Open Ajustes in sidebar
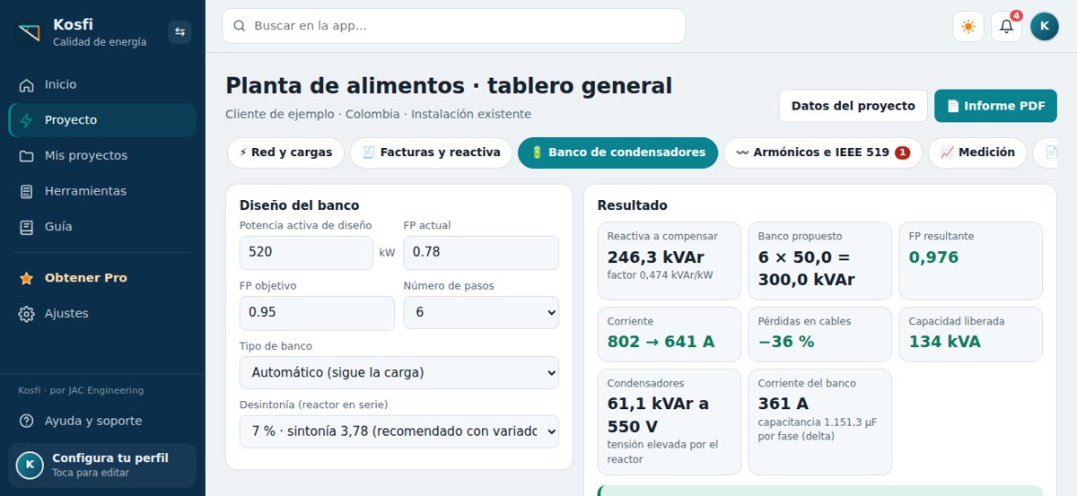The image size is (1077, 496). 102,314
